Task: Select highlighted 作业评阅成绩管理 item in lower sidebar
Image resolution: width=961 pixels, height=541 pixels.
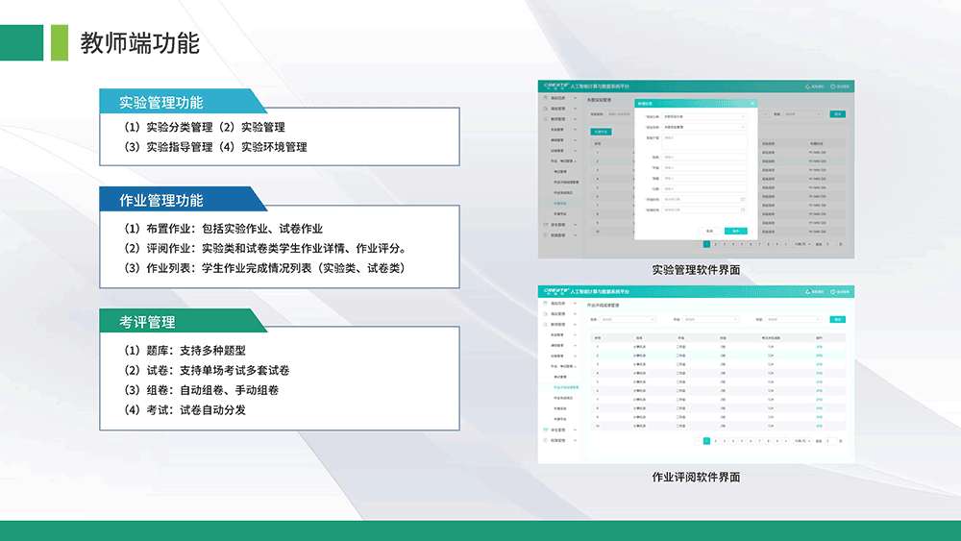Action: [566, 387]
